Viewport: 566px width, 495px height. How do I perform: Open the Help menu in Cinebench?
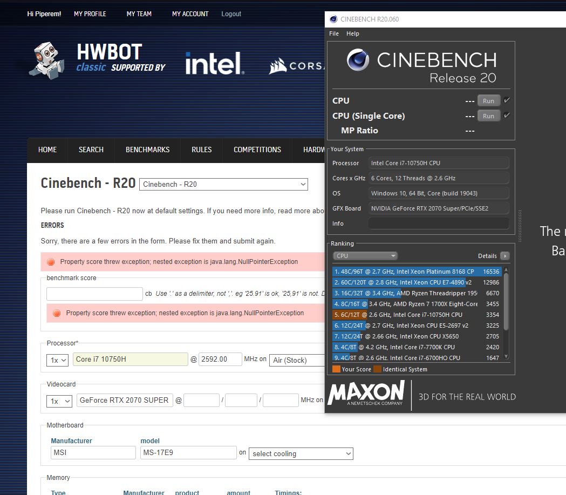pos(353,33)
